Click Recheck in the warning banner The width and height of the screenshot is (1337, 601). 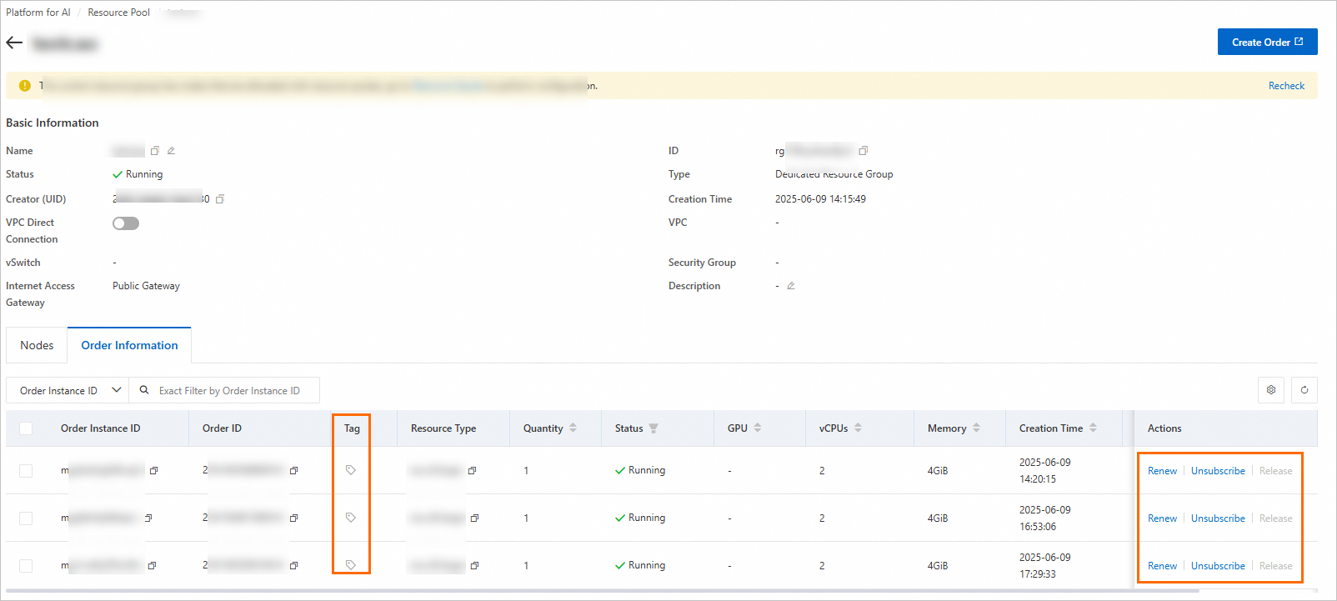(1286, 86)
